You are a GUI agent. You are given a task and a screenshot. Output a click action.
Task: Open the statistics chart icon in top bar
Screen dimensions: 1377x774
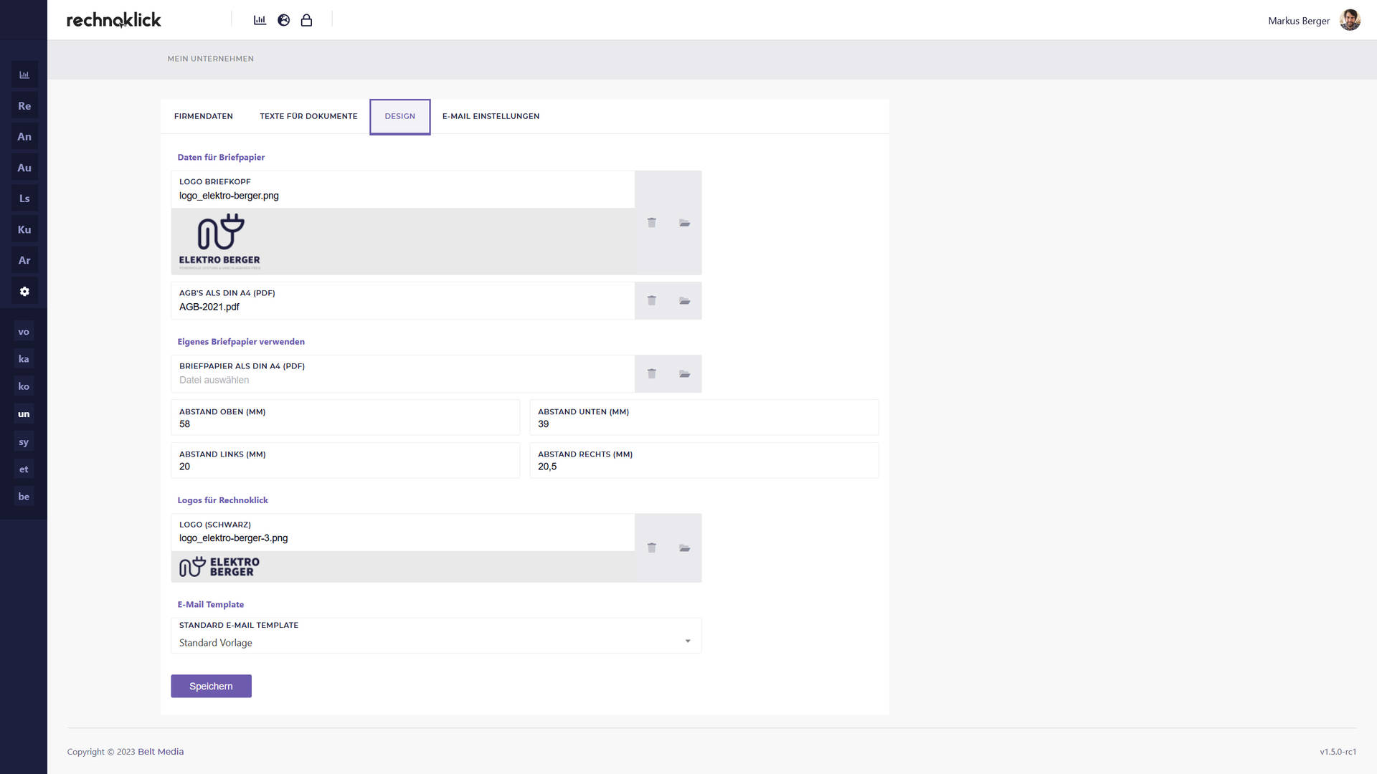click(260, 20)
